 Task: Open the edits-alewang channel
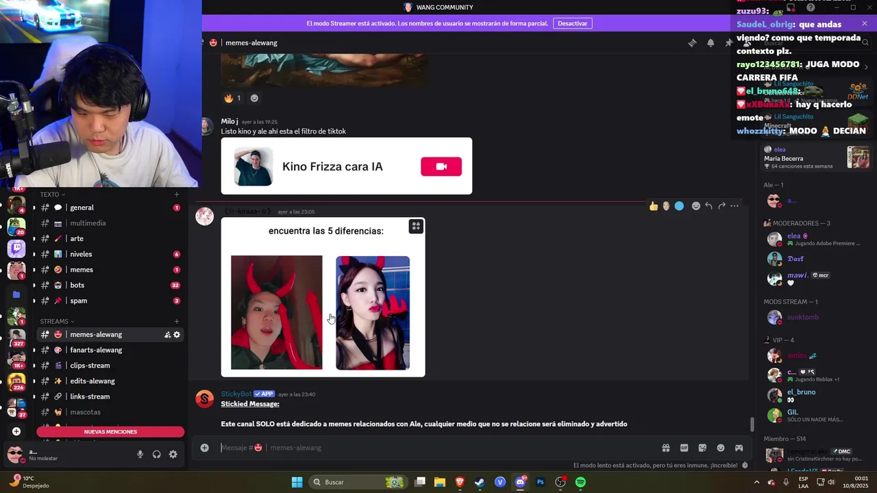coord(110,381)
